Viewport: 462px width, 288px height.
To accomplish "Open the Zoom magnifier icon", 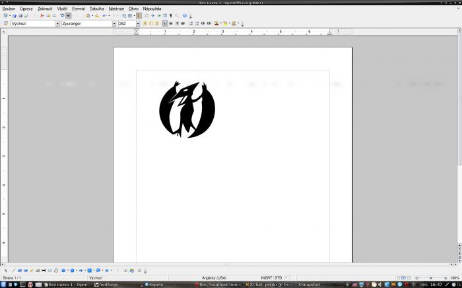I will [177, 16].
